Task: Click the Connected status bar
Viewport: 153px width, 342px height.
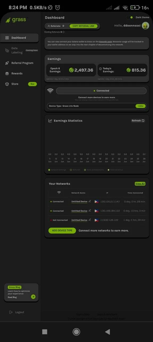Action: 101,91
